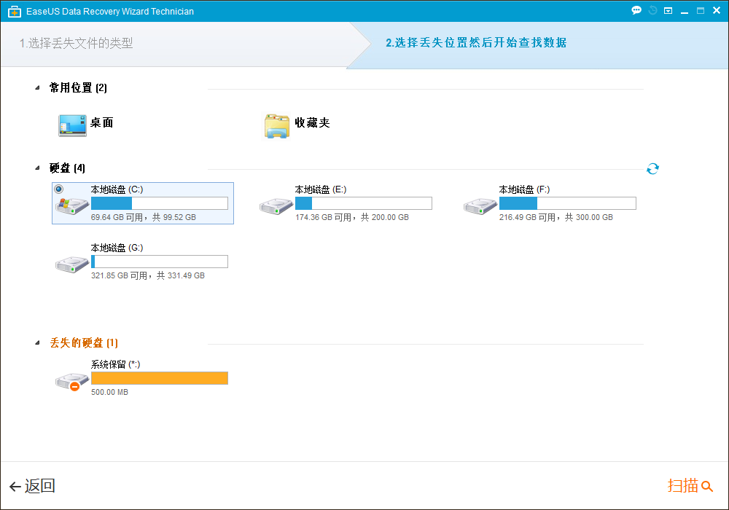Click the 返回 back button
Image resolution: width=729 pixels, height=510 pixels.
point(32,486)
